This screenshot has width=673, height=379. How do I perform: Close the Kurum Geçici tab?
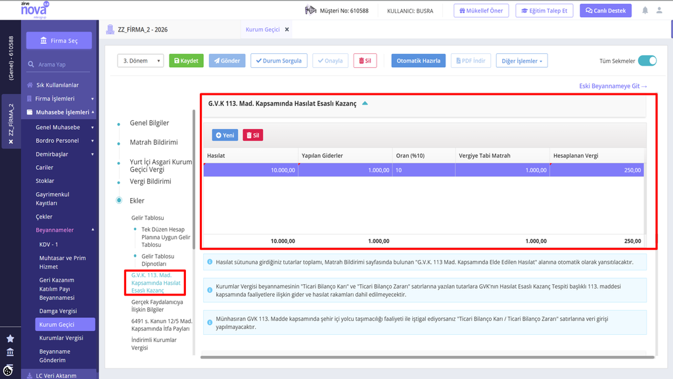287,30
